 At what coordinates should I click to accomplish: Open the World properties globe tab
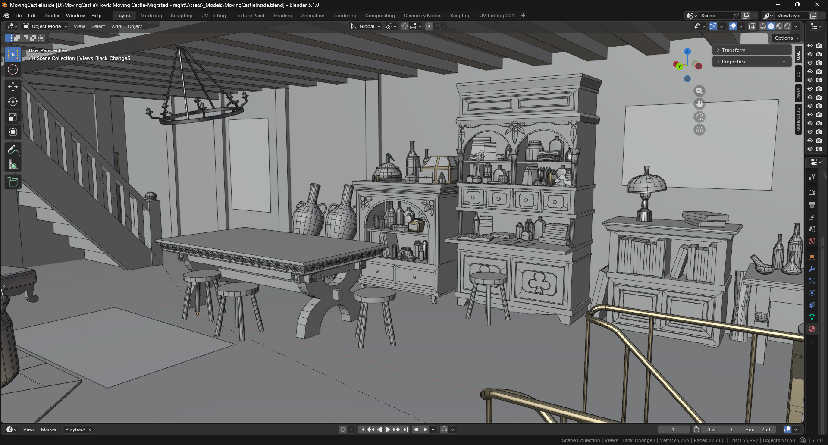[812, 241]
